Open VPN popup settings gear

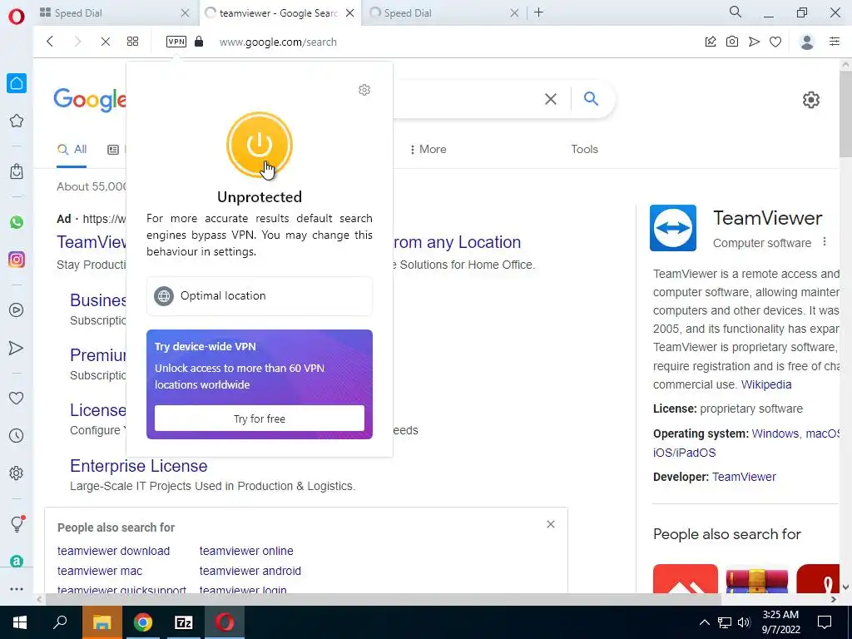click(364, 90)
